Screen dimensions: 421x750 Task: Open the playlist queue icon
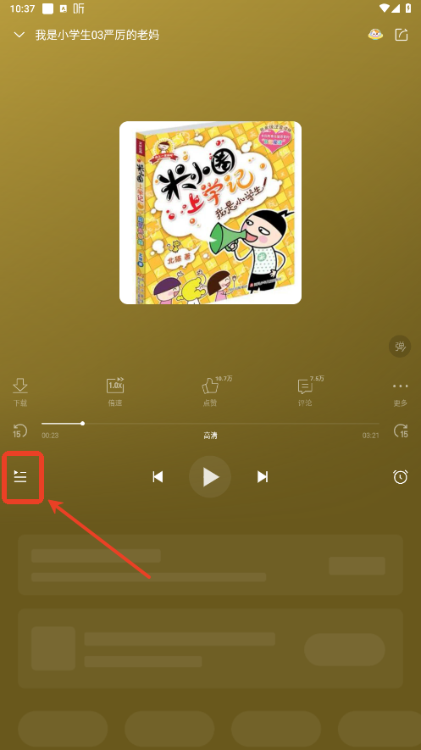coord(20,476)
